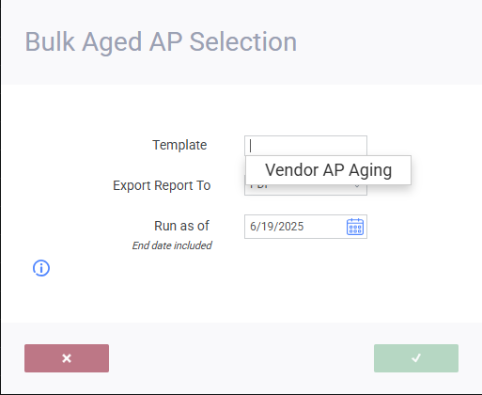This screenshot has width=482, height=395.
Task: Click into the Run as of date field
Action: (305, 227)
